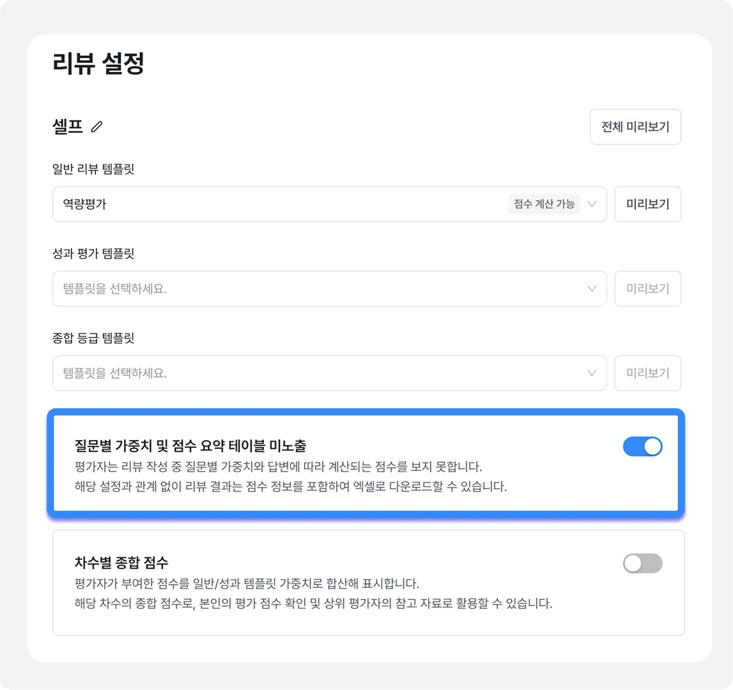Image resolution: width=733 pixels, height=690 pixels.
Task: Click 미리보기 next to 성과 평가 템플릿
Action: [648, 289]
